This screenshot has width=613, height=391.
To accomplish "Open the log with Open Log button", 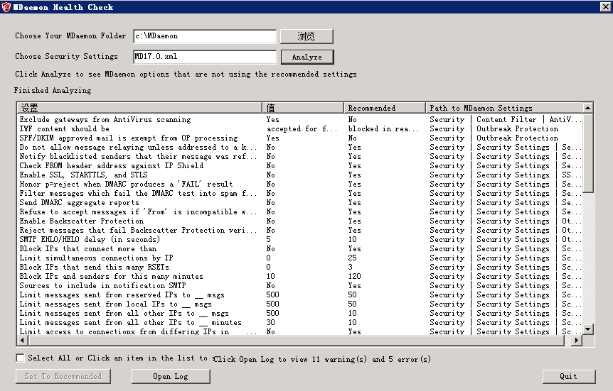I will 171,376.
